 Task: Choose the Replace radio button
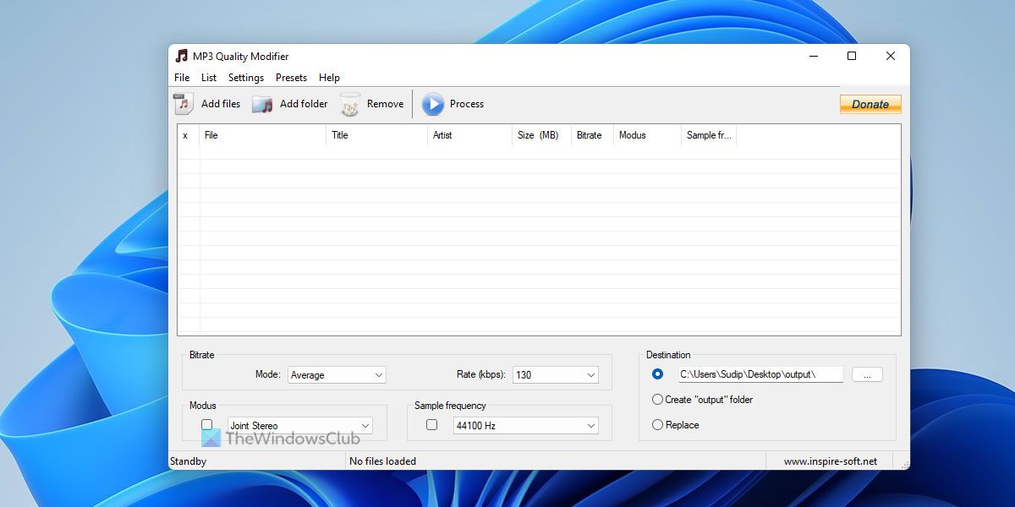(657, 425)
